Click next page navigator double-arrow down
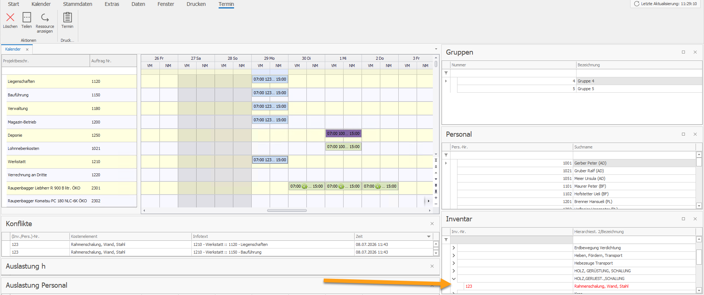 click(x=436, y=185)
